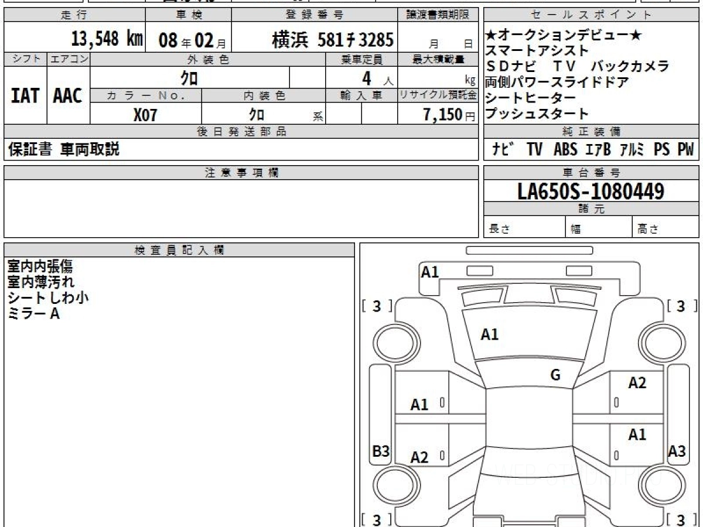Click inspector note ミラーA
Viewport: 703px width, 527px height.
tap(33, 314)
